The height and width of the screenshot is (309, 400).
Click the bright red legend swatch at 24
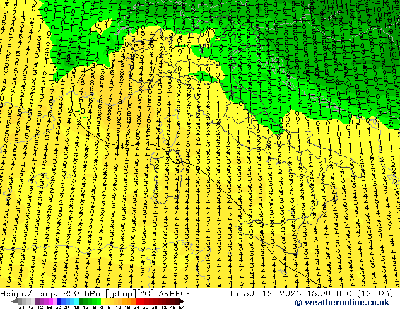pyautogui.click(x=138, y=301)
